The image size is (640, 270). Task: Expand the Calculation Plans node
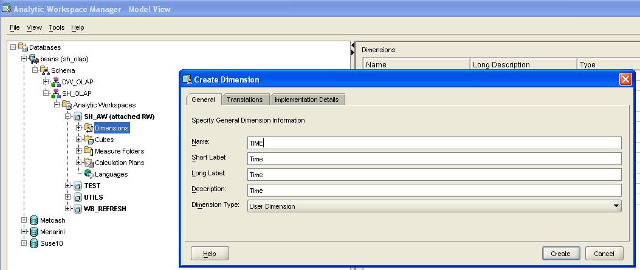[x=79, y=163]
